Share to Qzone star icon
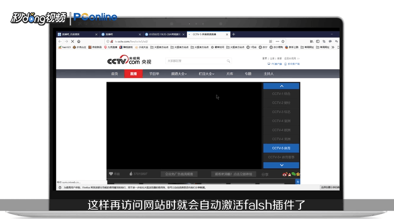The image size is (394, 219). point(298,174)
